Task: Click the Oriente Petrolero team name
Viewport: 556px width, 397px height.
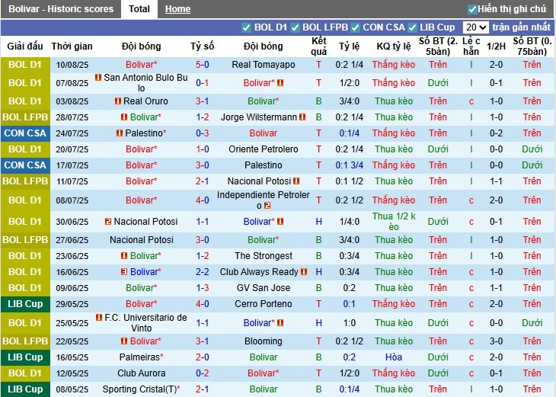Action: coord(263,149)
